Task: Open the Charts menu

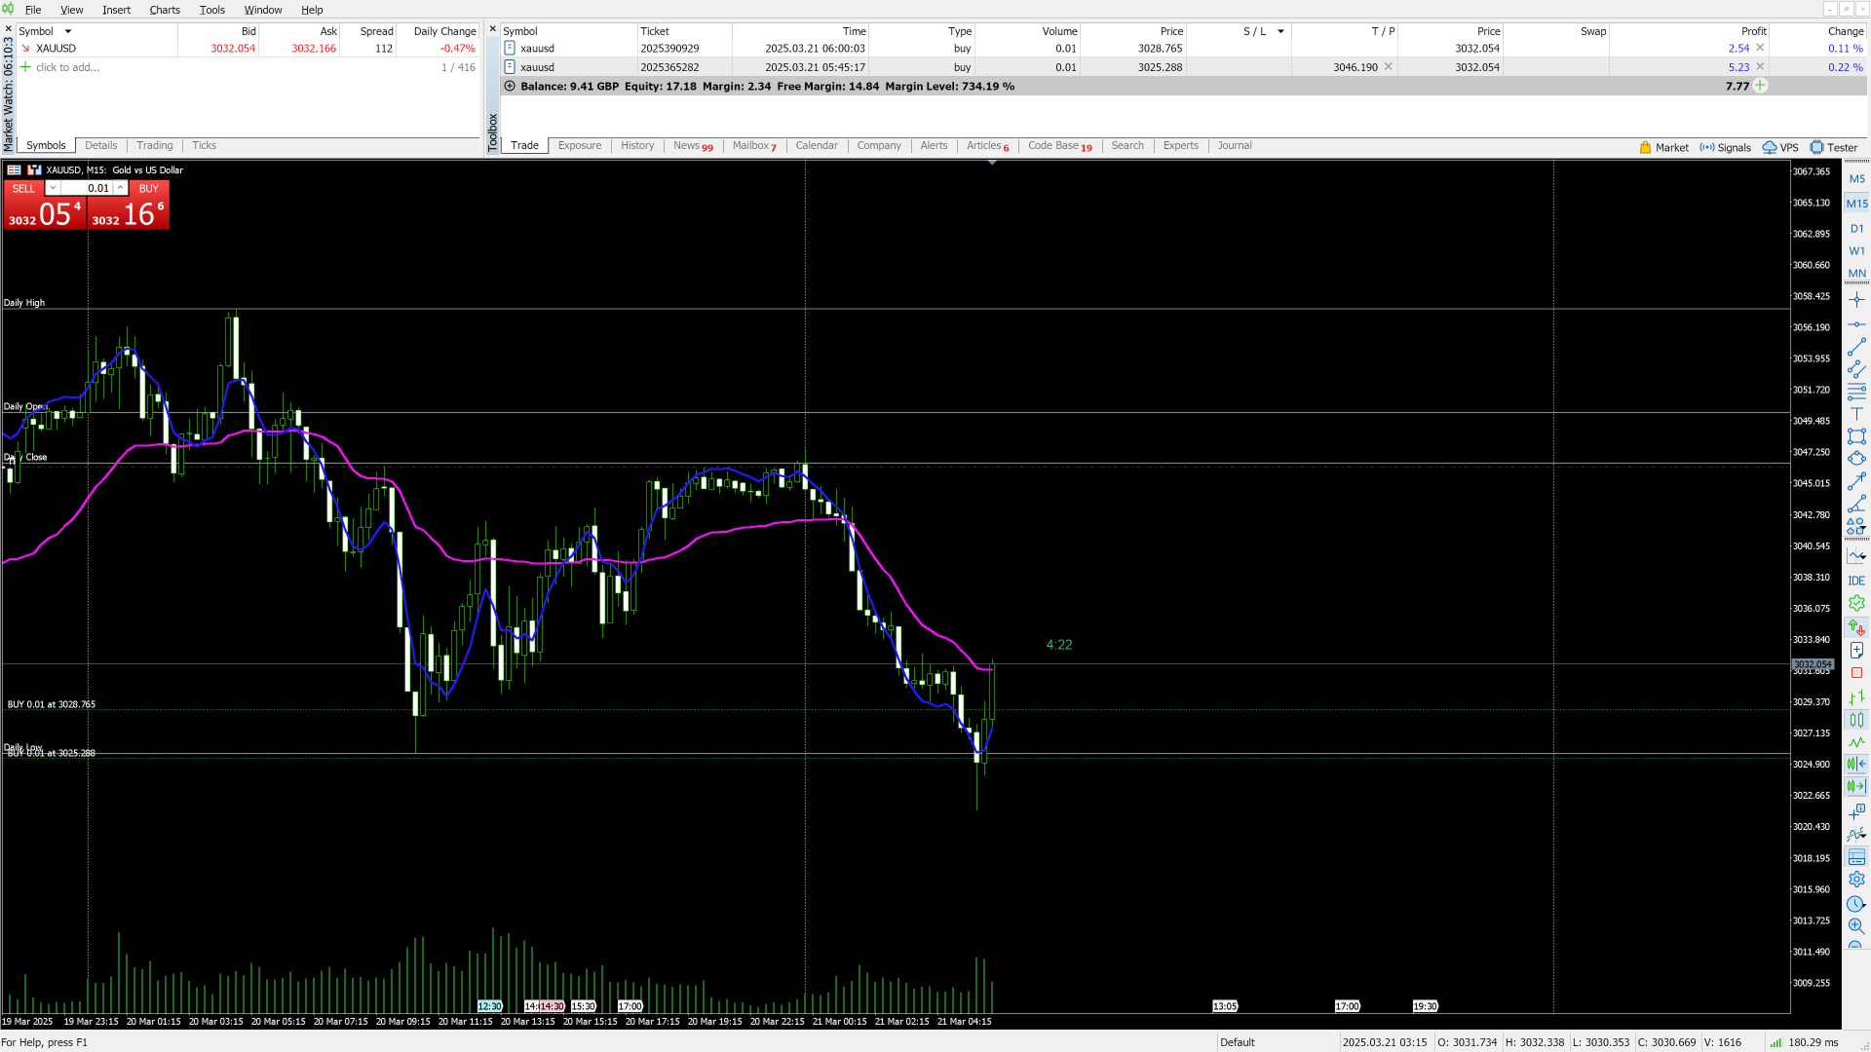Action: [x=165, y=10]
